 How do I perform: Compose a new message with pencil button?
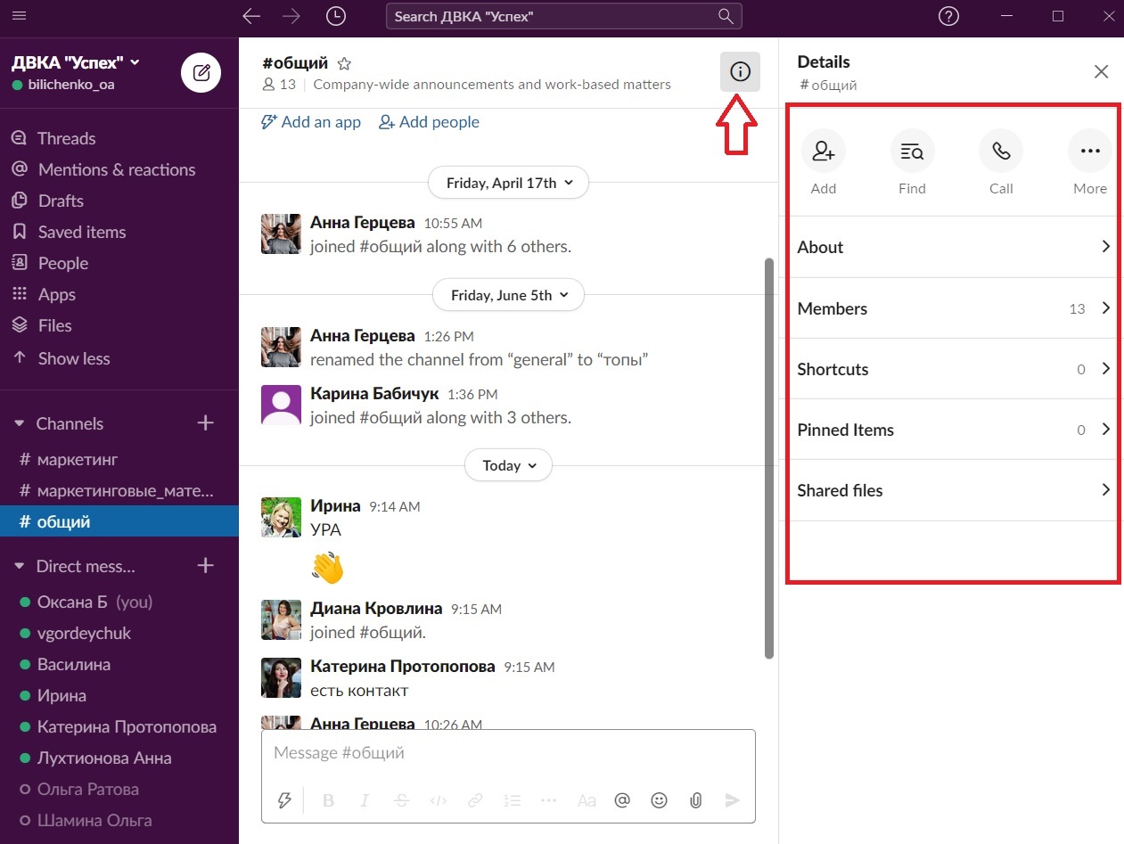201,73
